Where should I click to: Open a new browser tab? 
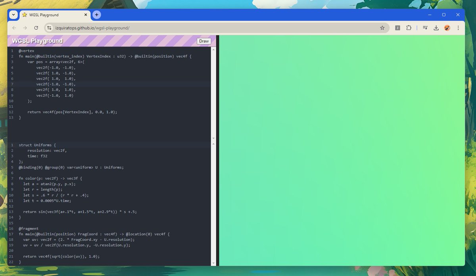(x=97, y=15)
